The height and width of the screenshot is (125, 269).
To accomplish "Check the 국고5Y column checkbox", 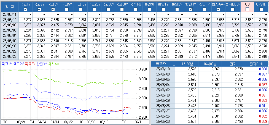I will (67, 9).
